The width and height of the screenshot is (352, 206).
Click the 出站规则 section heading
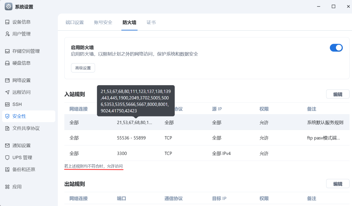point(75,184)
